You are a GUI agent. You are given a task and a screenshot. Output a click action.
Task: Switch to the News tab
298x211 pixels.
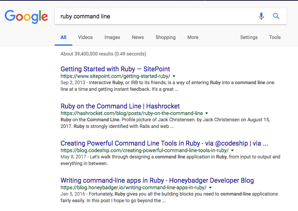point(138,37)
